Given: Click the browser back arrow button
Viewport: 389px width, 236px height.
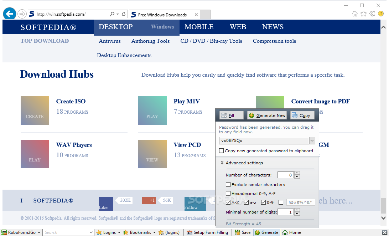Looking at the screenshot, I should click(9, 14).
